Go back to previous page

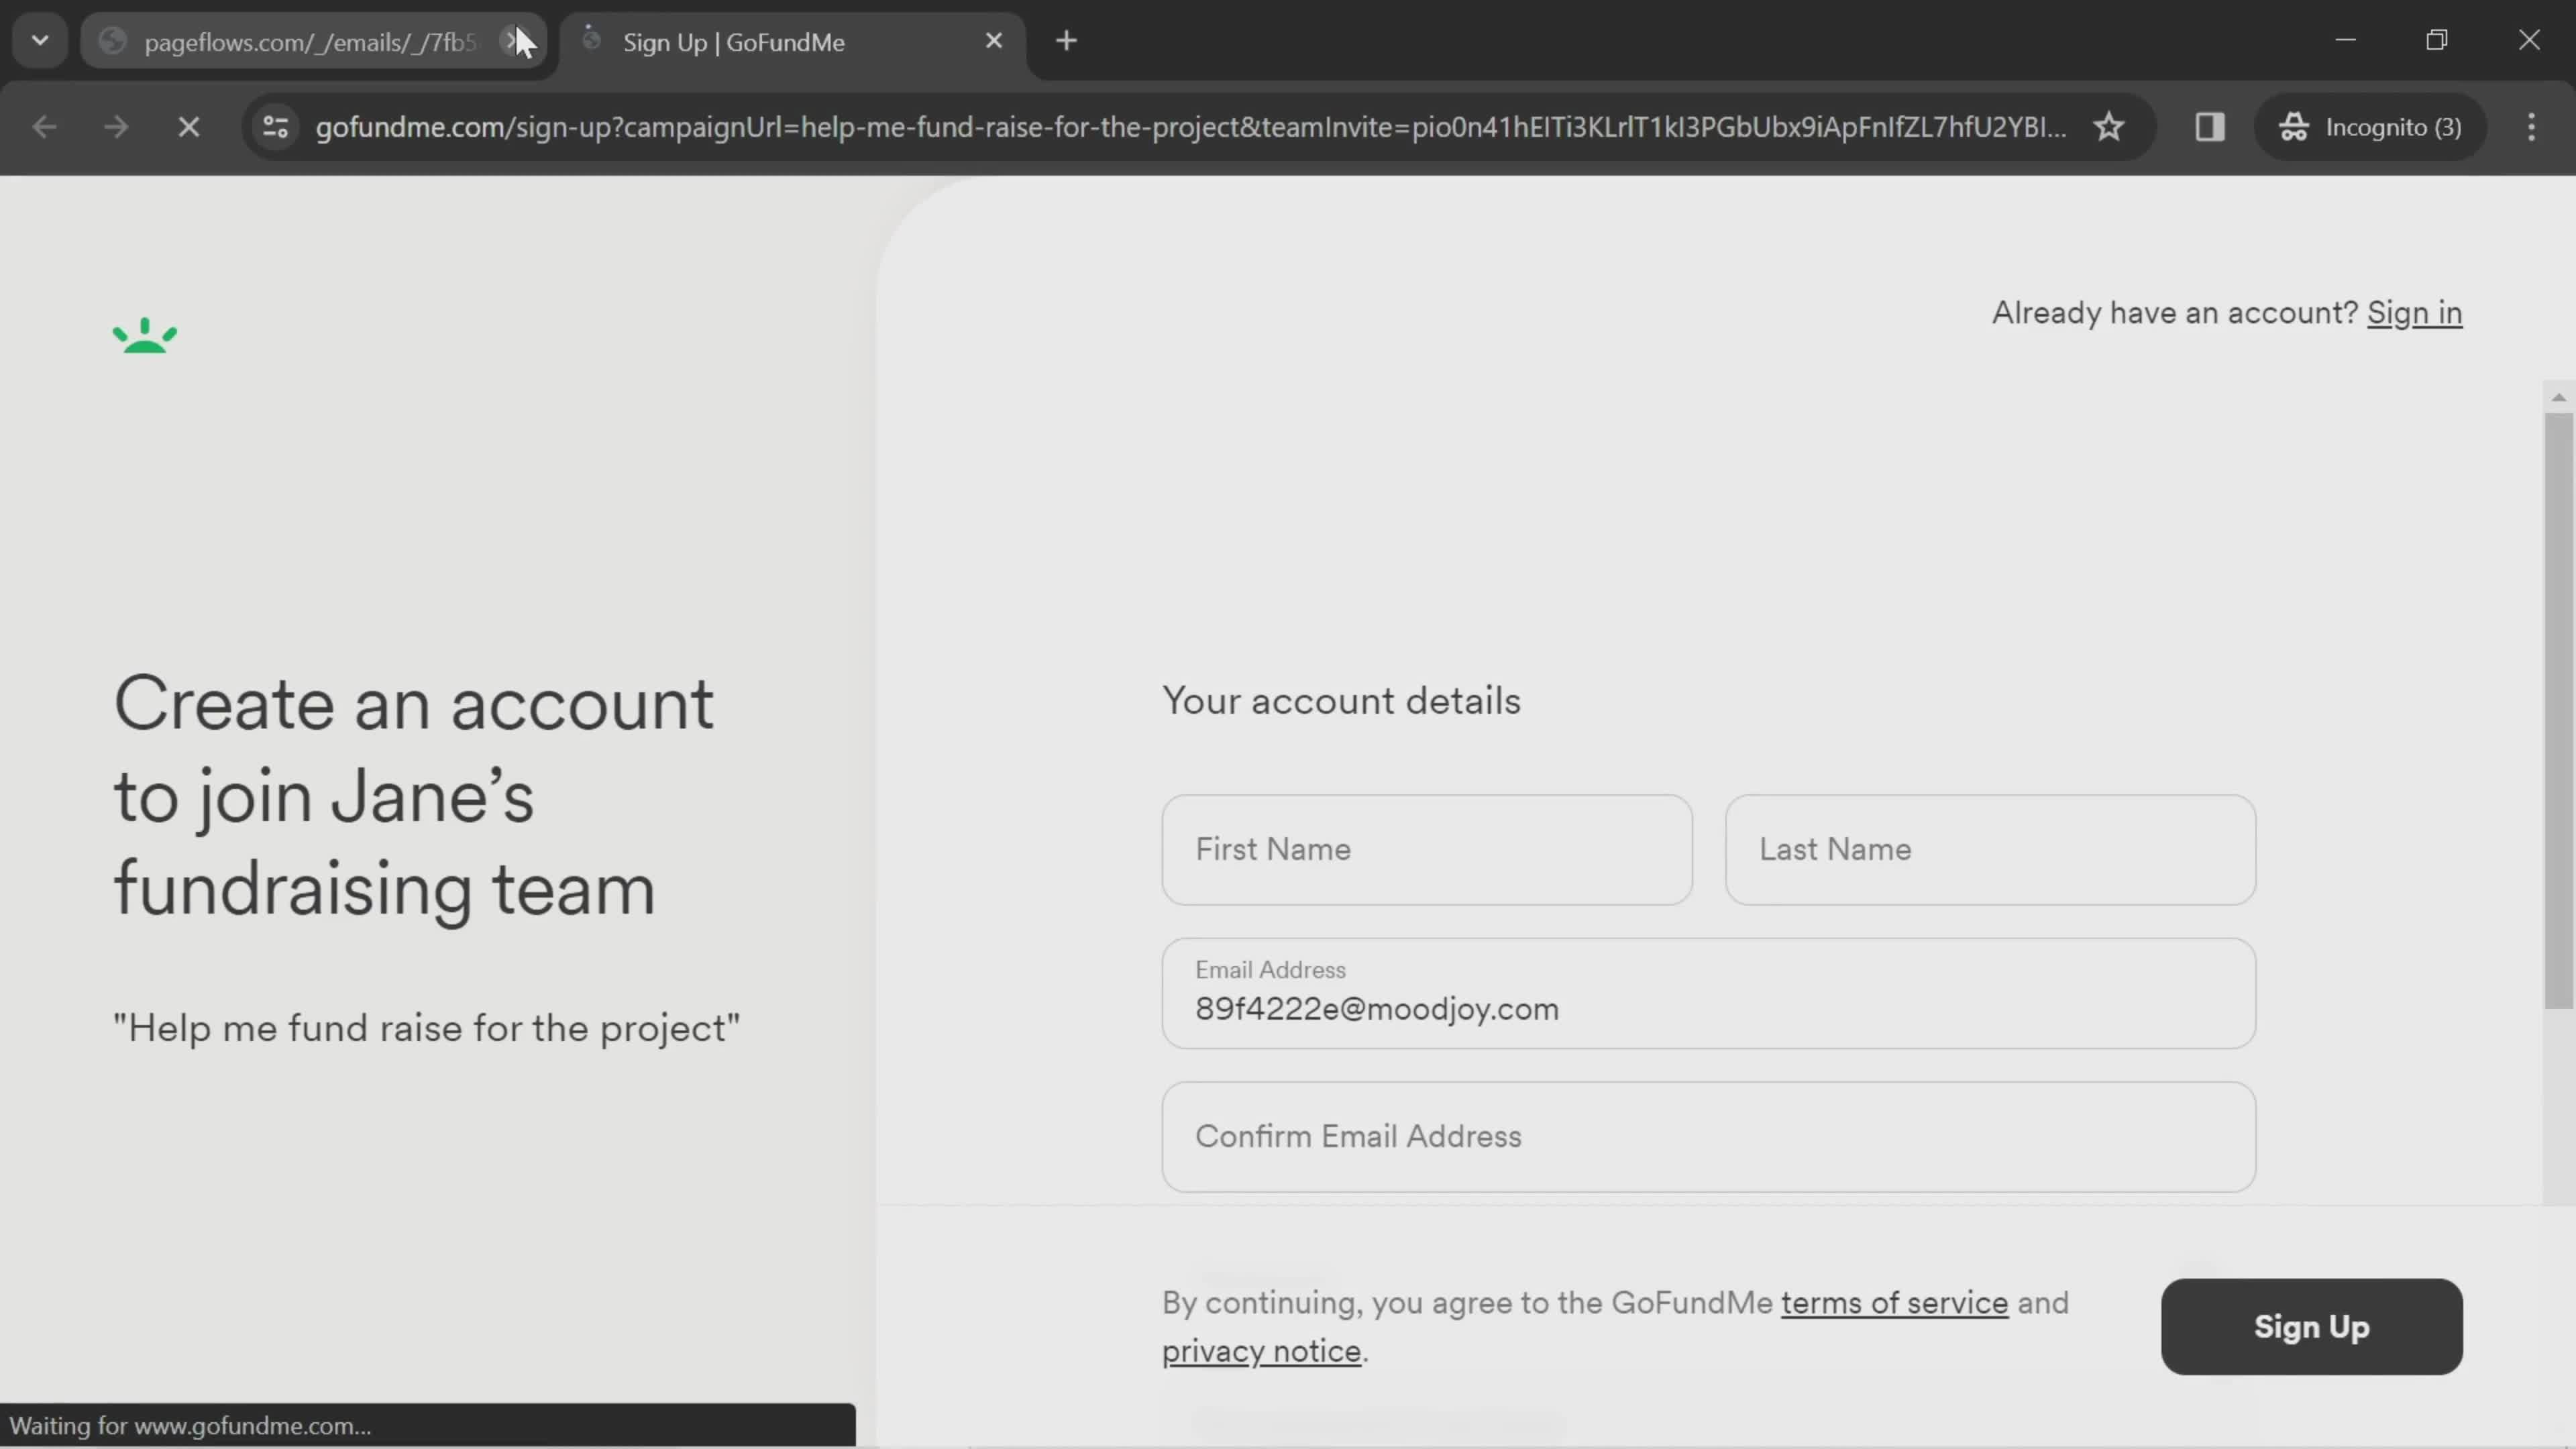(44, 127)
